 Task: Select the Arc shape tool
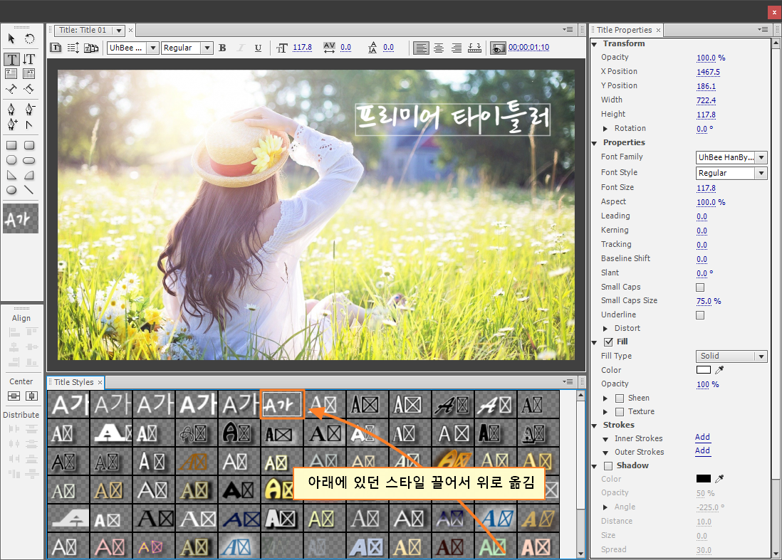click(29, 175)
